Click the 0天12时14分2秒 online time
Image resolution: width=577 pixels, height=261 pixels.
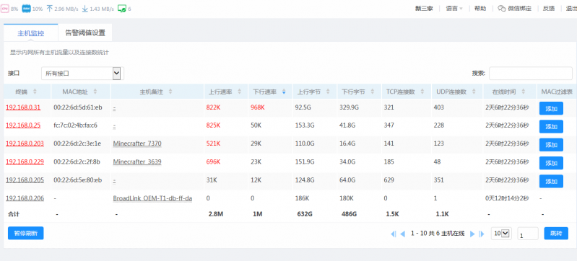[507, 198]
